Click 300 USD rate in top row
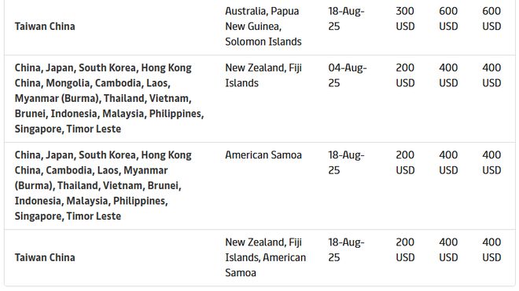Image resolution: width=519 pixels, height=291 pixels. tap(405, 19)
